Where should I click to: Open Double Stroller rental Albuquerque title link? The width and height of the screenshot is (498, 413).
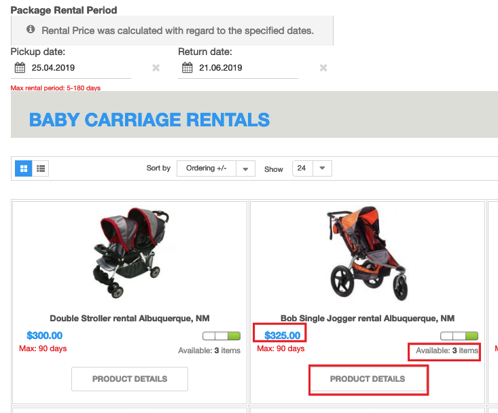pos(130,318)
